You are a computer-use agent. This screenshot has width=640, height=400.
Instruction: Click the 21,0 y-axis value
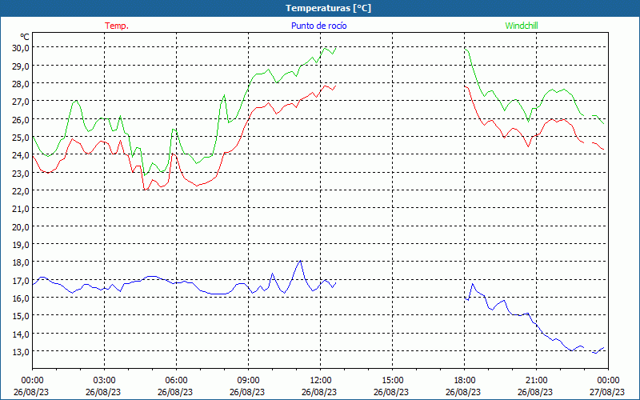[21, 209]
